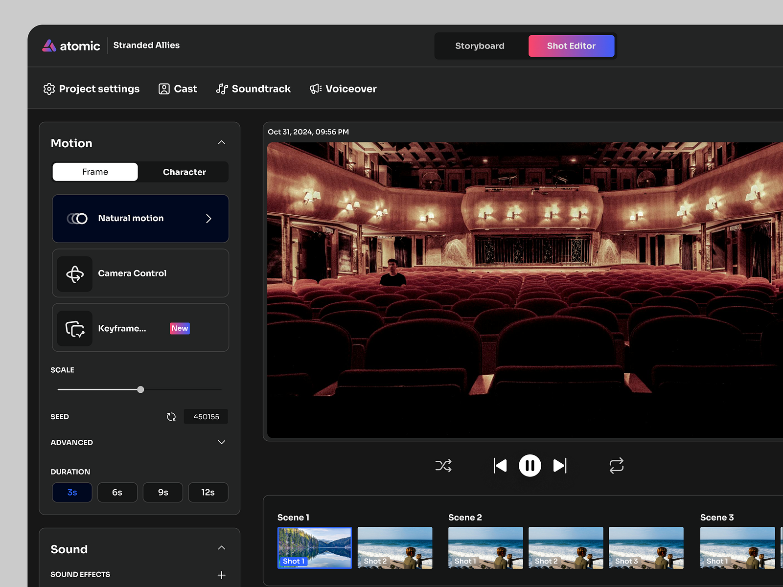783x587 pixels.
Task: Select the 12s duration option
Action: (208, 492)
